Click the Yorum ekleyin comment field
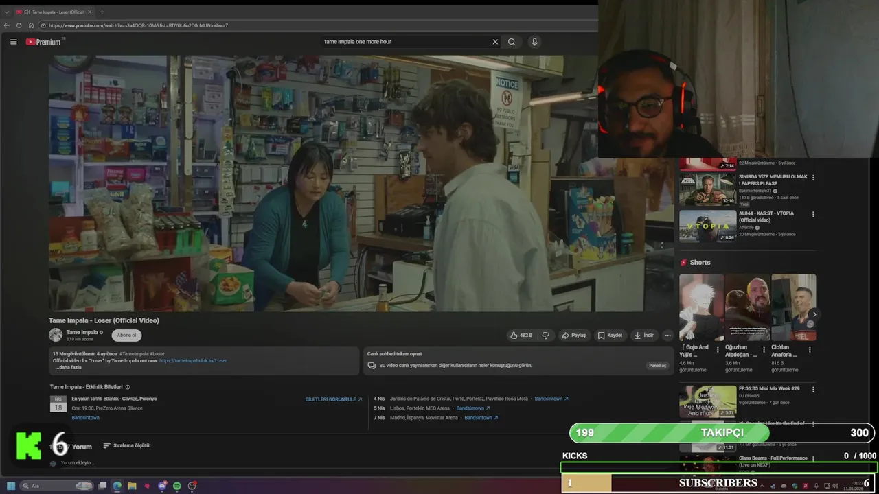 [x=77, y=463]
